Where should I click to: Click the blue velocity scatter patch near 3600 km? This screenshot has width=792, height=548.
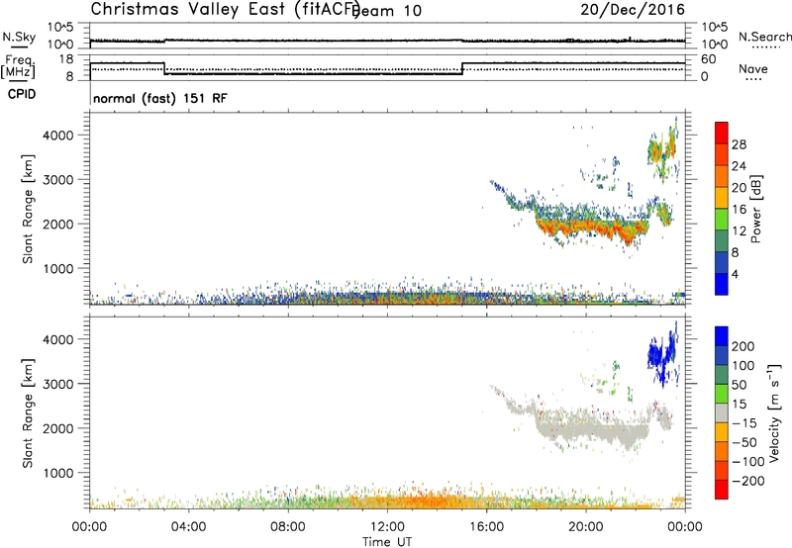[661, 353]
